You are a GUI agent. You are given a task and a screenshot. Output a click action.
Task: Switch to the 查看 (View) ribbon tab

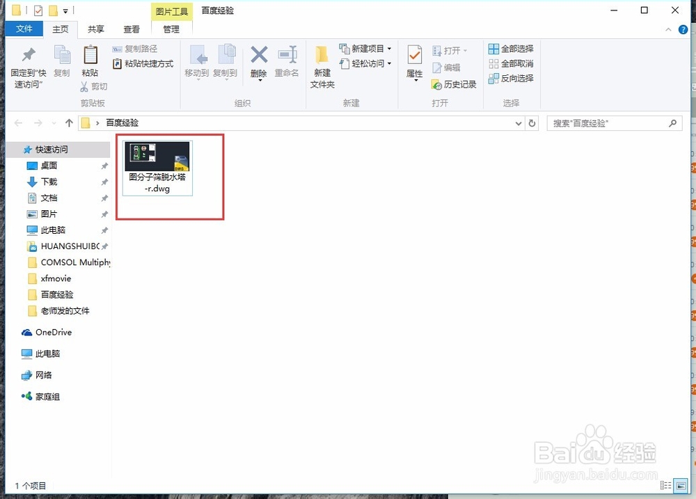click(x=132, y=29)
